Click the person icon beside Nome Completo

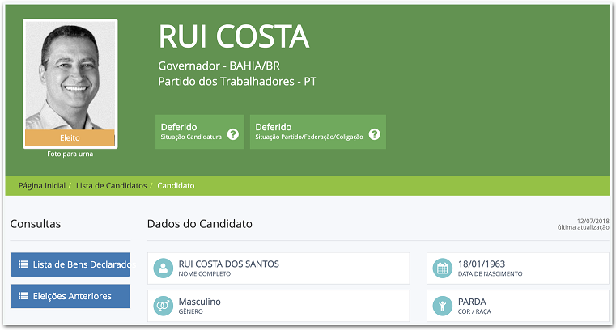[x=164, y=268]
